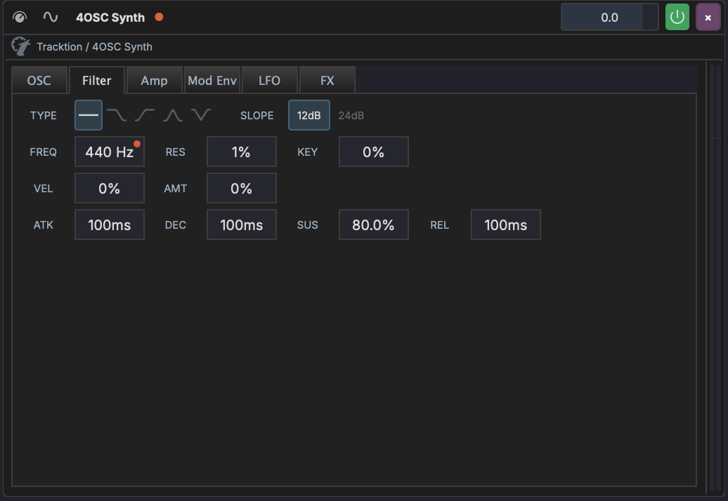Adjust the 0.0 value slider in the header
Screen dimensions: 728x501
(609, 17)
